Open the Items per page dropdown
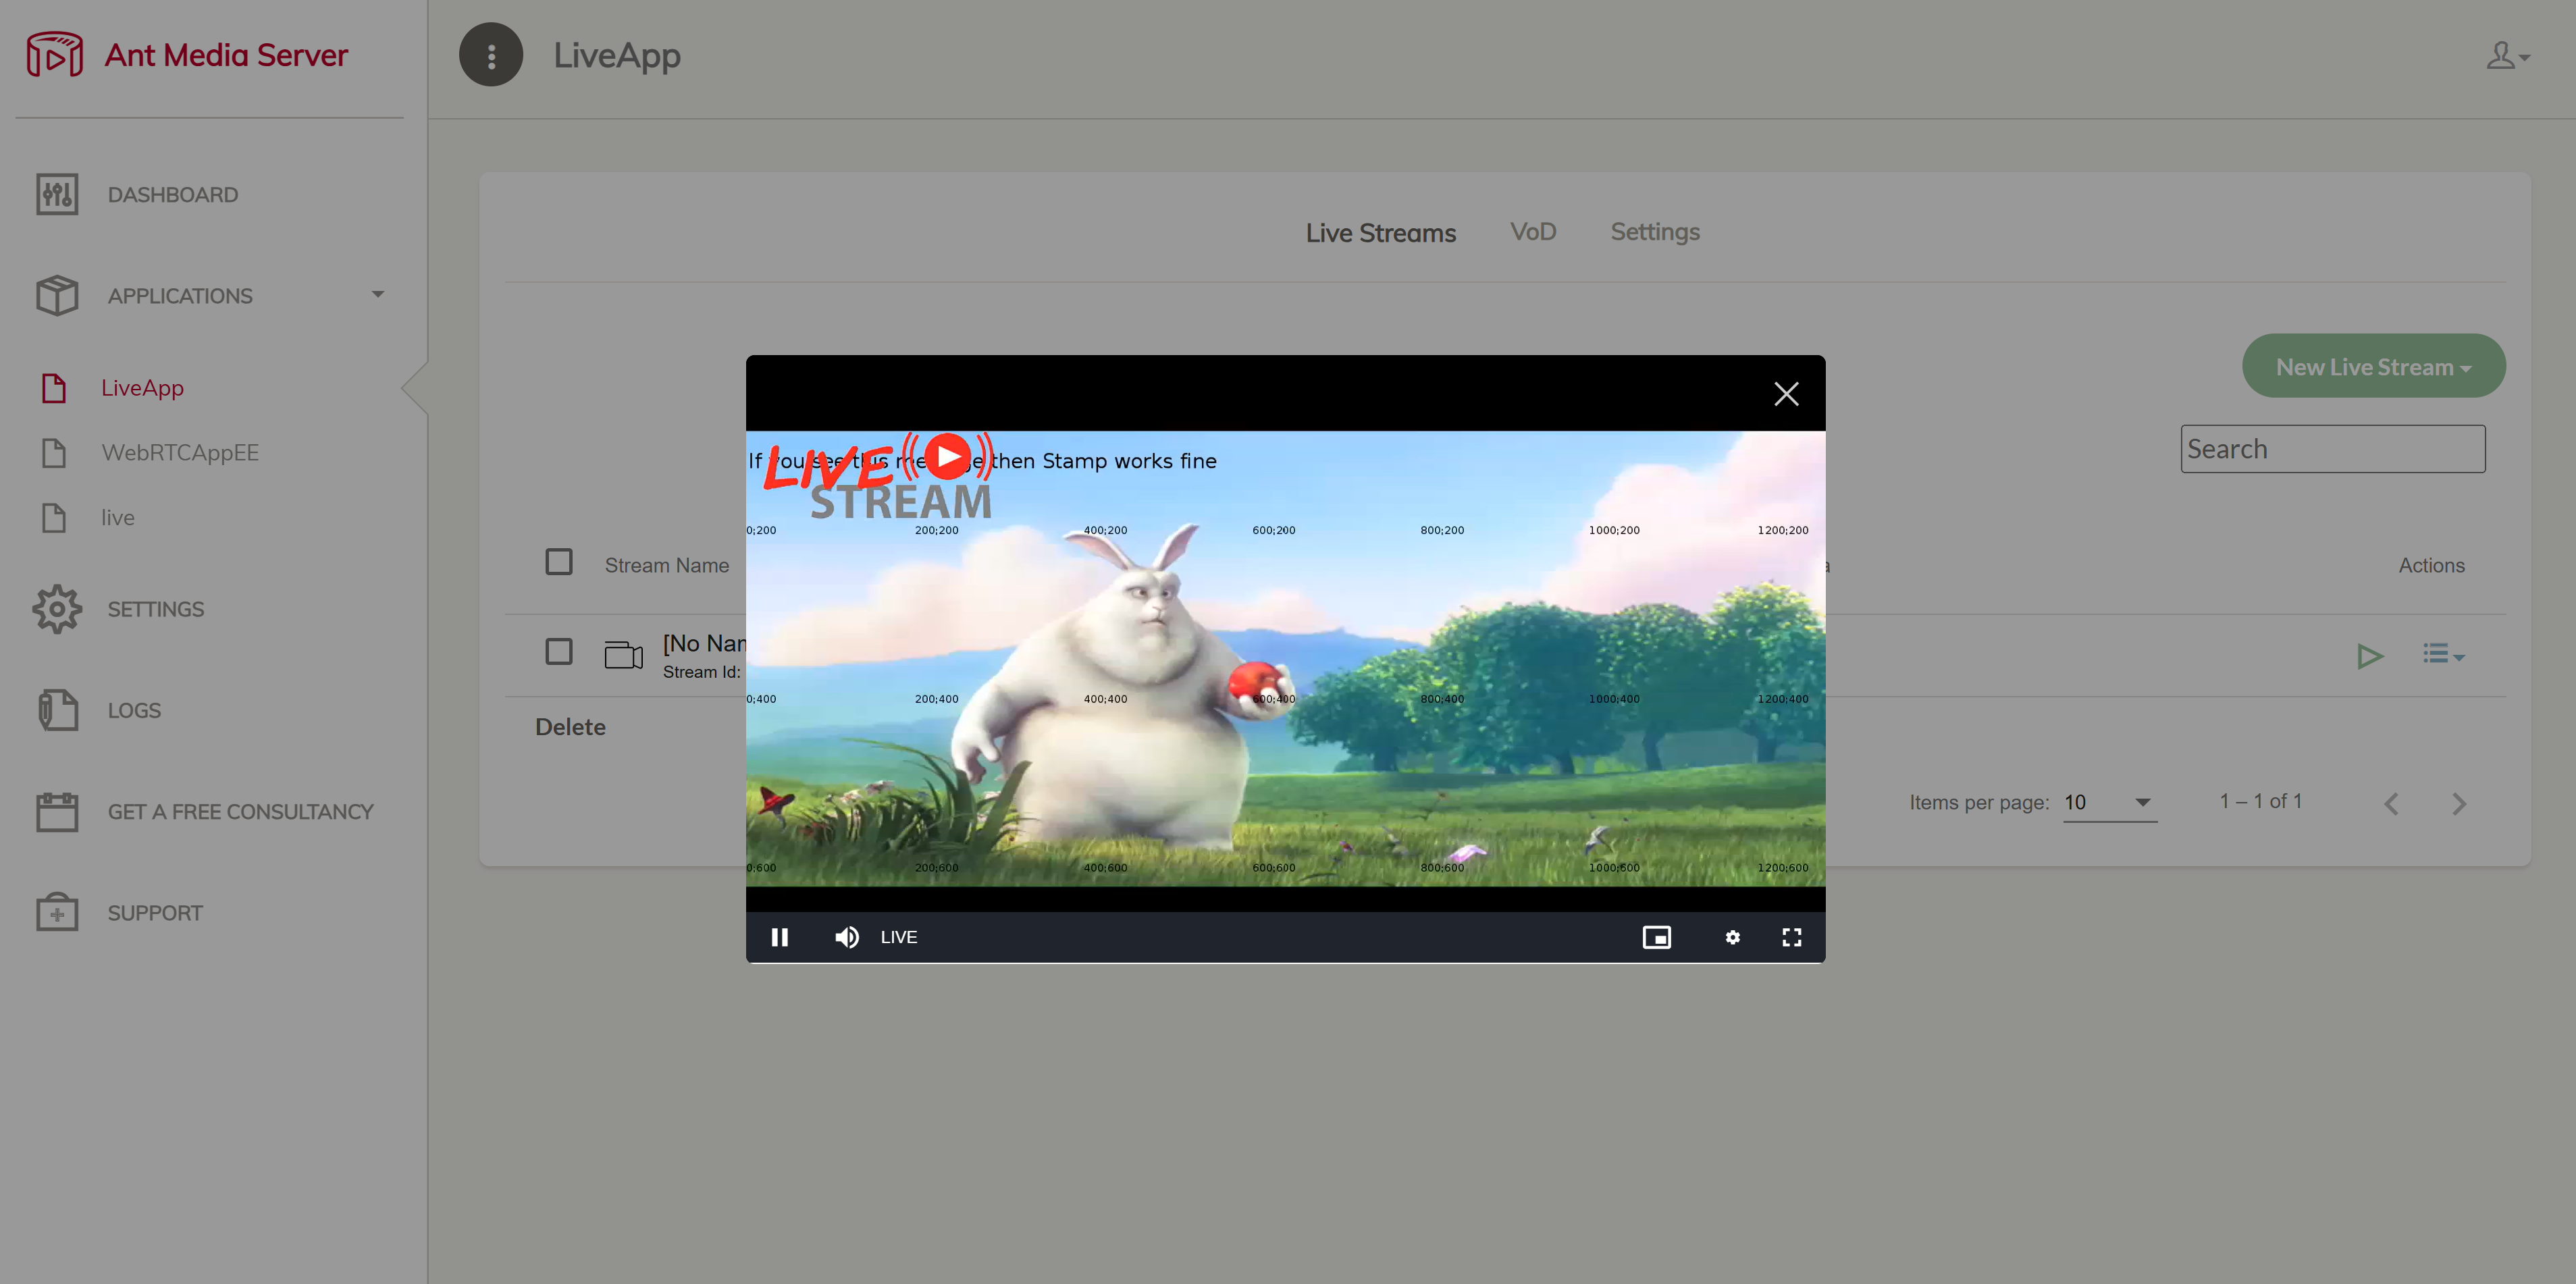The width and height of the screenshot is (2576, 1284). [2110, 803]
